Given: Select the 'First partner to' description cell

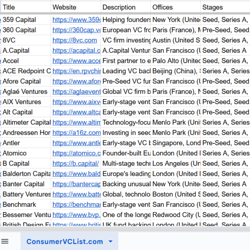Looking at the screenshot, I should pos(126,61).
